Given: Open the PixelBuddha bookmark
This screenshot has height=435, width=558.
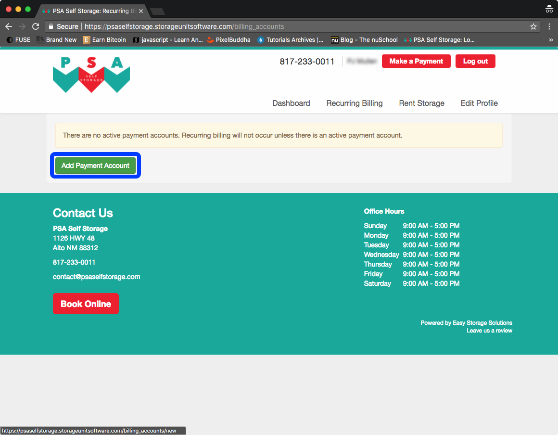Looking at the screenshot, I should pyautogui.click(x=228, y=40).
